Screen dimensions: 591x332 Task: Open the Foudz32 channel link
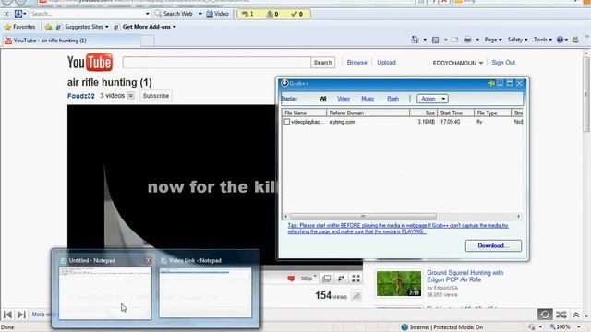click(x=80, y=96)
